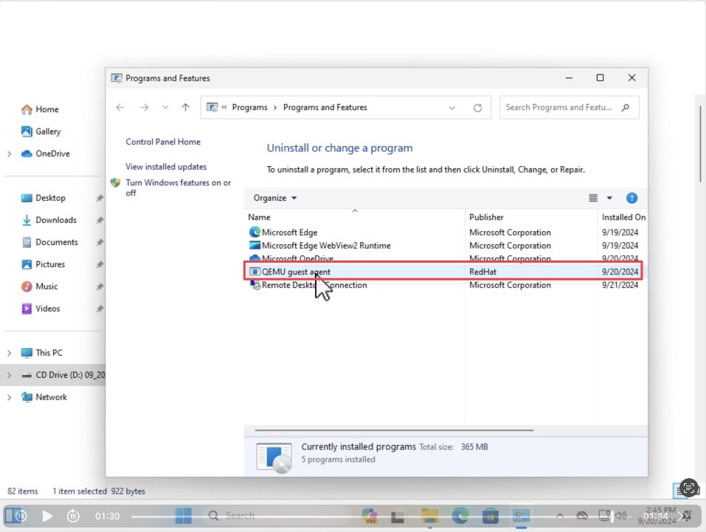Screen dimensions: 706x532
Task: Click the Explorer window vertical scrollbar
Action: [x=700, y=143]
